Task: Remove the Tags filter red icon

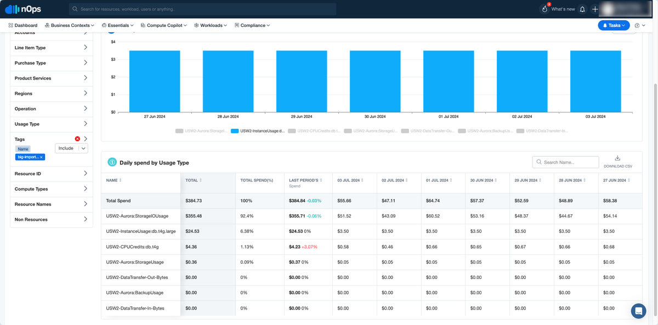Action: [x=77, y=139]
